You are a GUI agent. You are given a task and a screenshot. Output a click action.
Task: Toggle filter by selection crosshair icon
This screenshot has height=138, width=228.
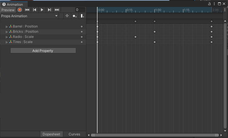[67, 16]
